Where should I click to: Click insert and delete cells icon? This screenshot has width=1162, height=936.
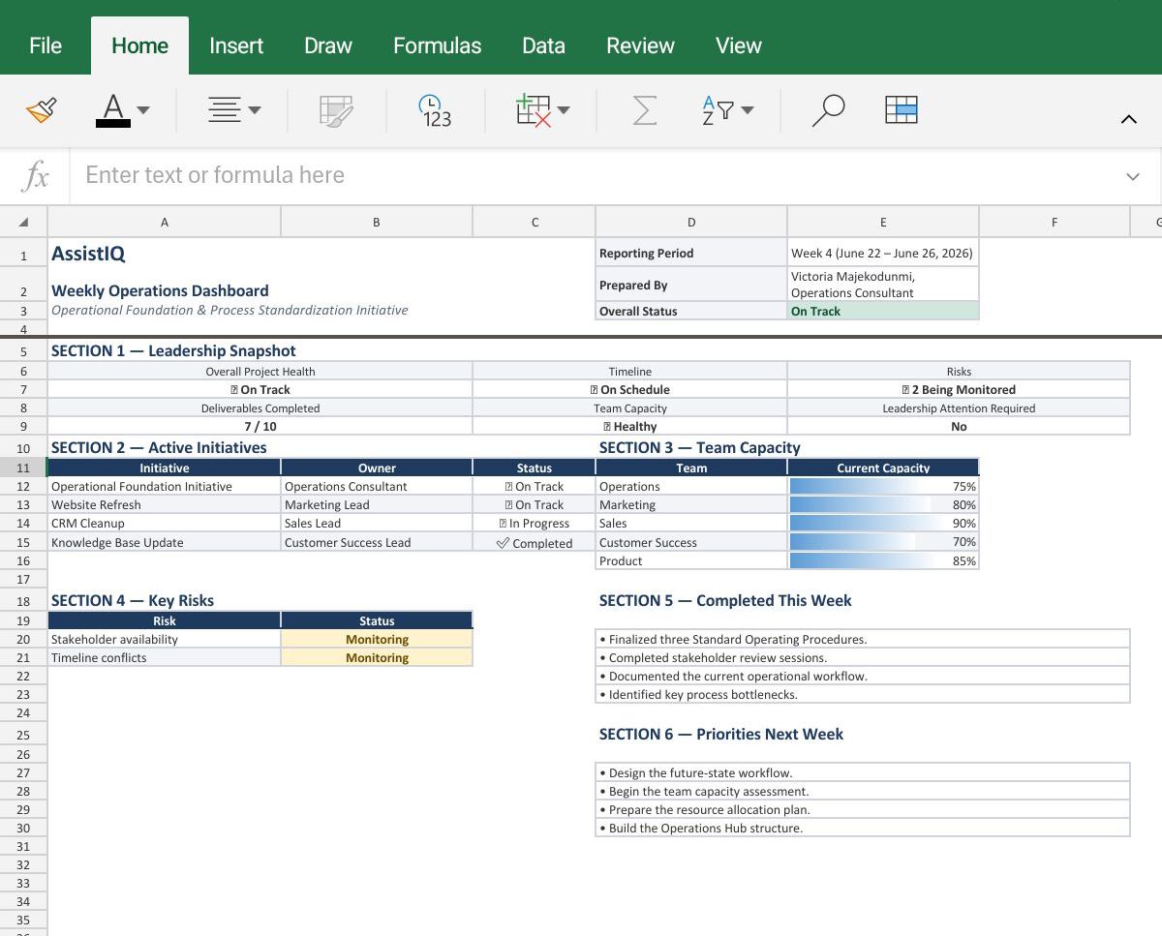tap(534, 110)
